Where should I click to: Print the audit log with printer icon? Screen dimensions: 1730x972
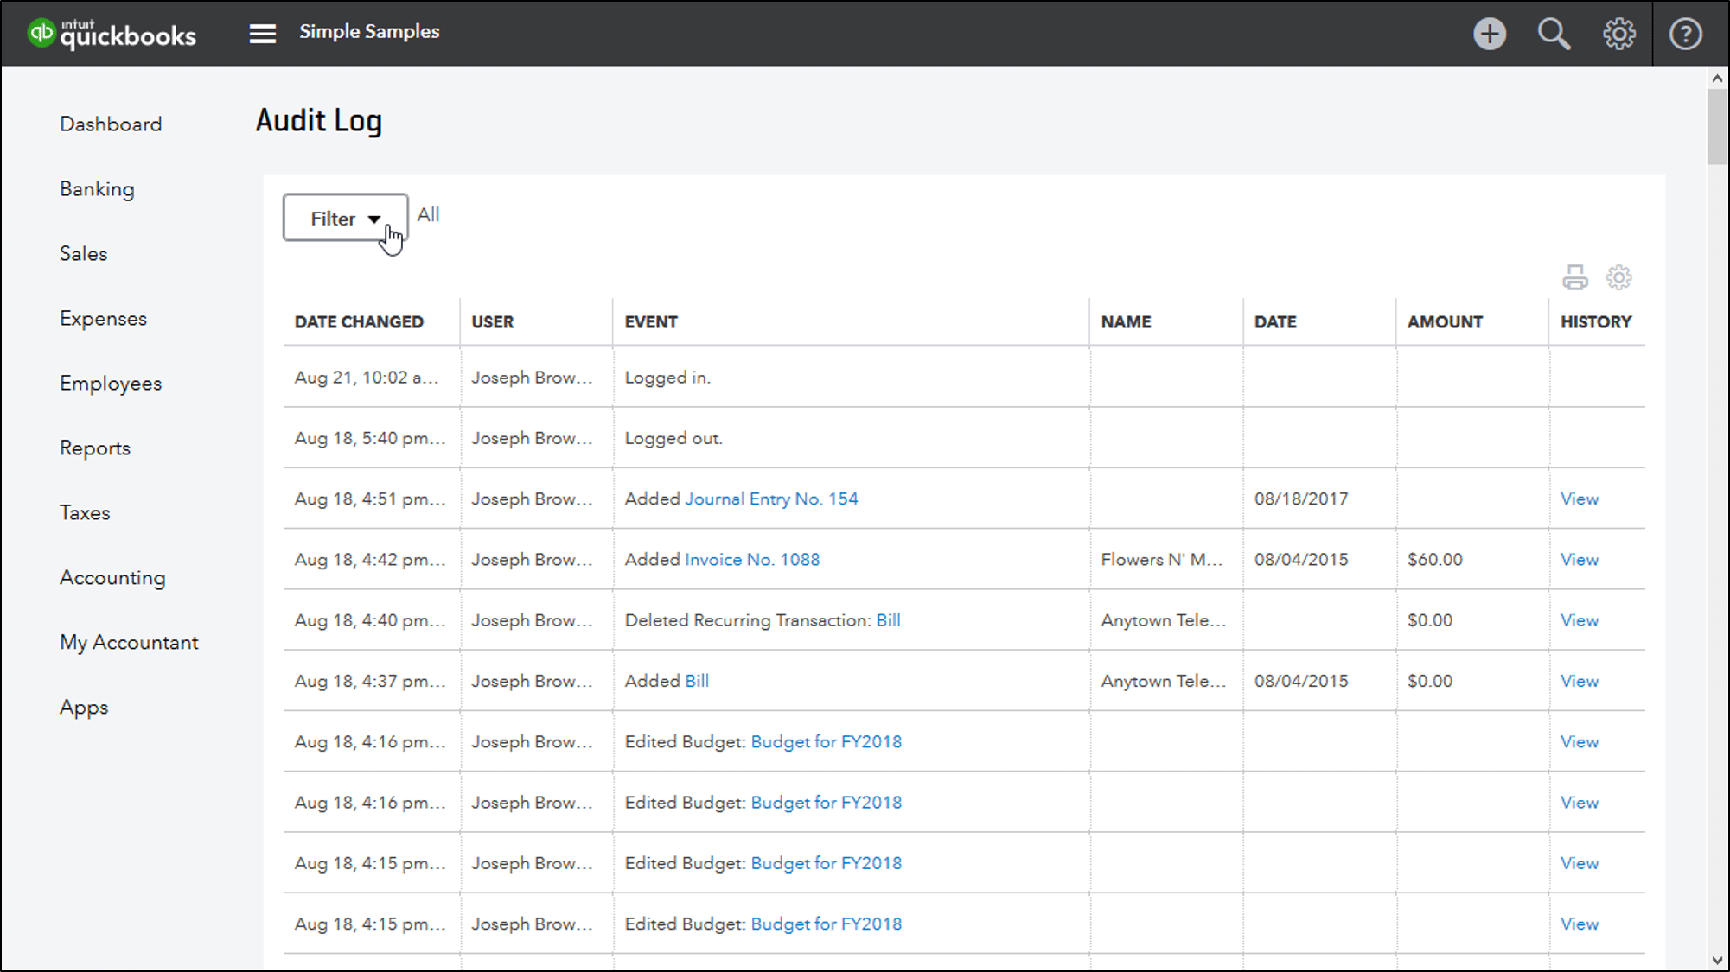pyautogui.click(x=1574, y=277)
